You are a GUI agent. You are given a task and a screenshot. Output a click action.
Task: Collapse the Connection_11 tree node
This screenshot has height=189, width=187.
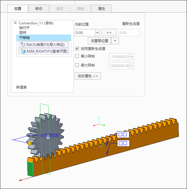pos(15,23)
